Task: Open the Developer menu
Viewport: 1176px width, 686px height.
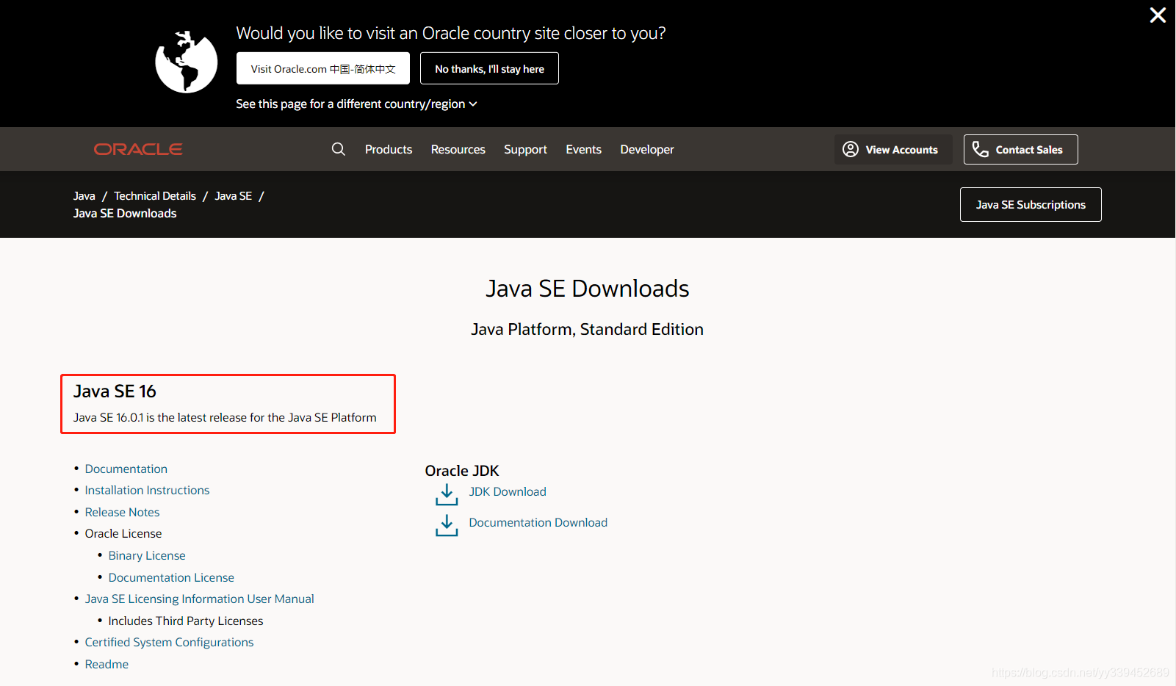Action: (646, 149)
